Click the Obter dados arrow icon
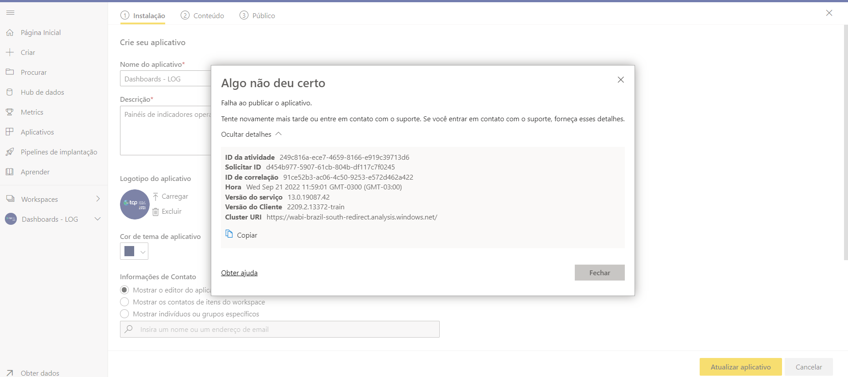Screen dimensions: 848x377 coord(10,373)
